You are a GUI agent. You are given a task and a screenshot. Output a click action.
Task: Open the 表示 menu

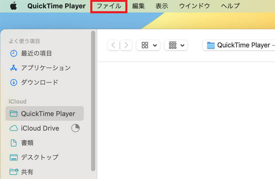tap(162, 6)
